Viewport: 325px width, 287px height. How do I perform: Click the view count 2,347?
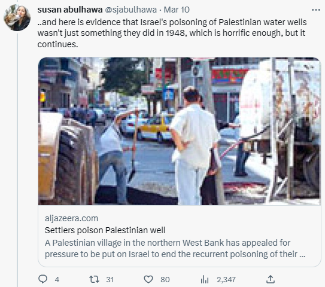[226, 280]
